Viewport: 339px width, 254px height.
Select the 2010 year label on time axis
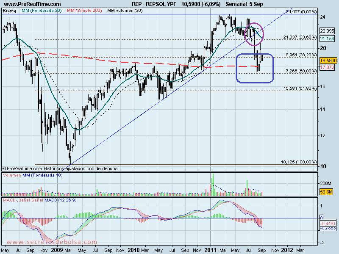coord(134,250)
